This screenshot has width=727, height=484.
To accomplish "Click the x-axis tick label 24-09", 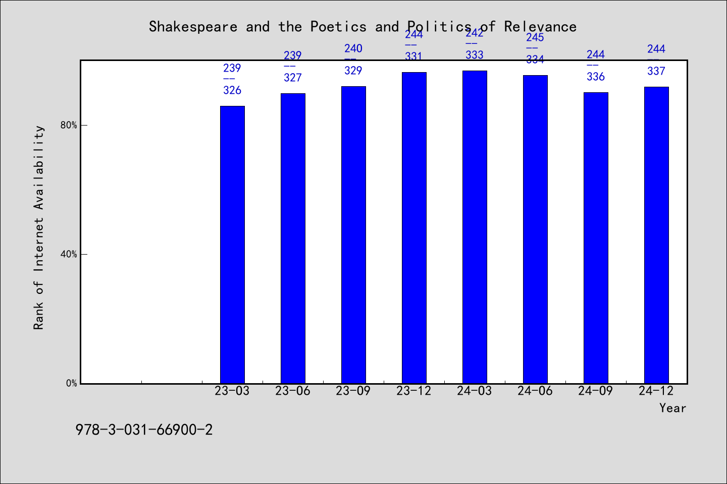I will coord(596,391).
